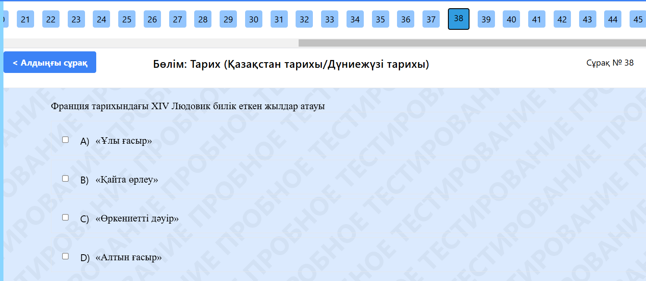
Task: Open question number 26
Action: point(152,19)
